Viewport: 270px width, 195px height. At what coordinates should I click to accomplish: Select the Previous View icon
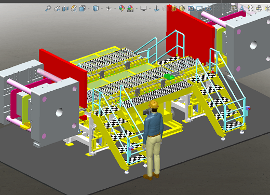(57, 8)
